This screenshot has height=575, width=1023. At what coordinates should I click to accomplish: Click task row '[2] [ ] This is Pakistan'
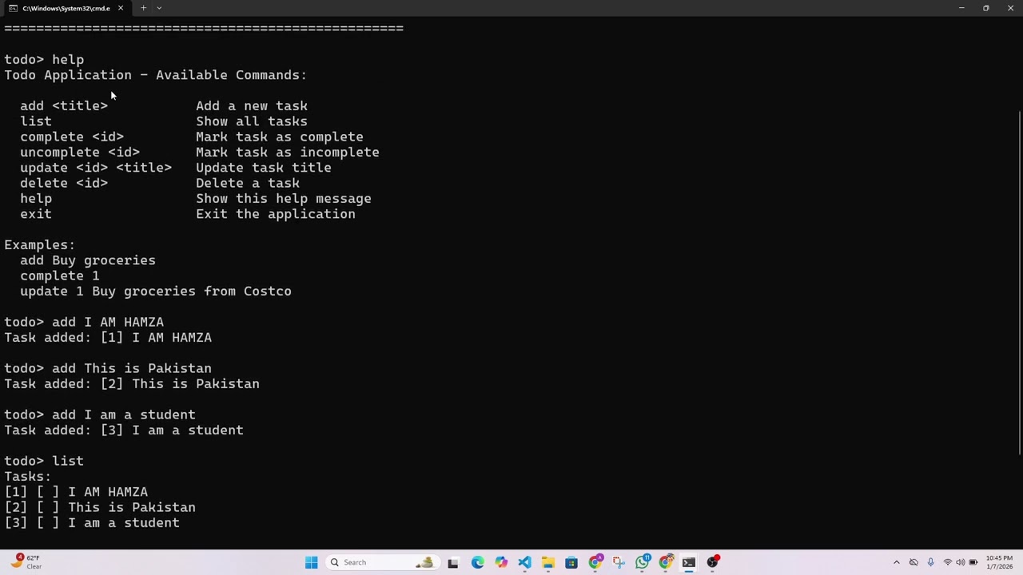pos(100,507)
